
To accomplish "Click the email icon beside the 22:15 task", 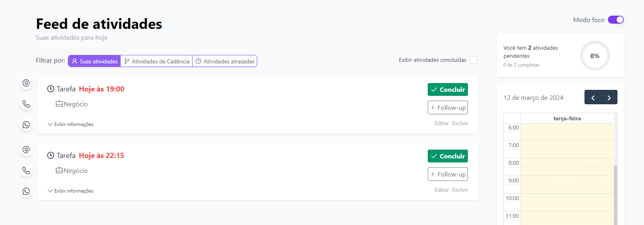I will (26, 150).
